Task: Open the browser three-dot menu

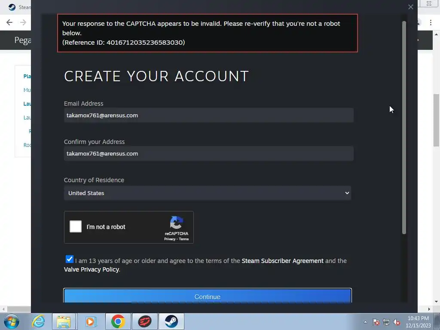Action: coord(431,22)
